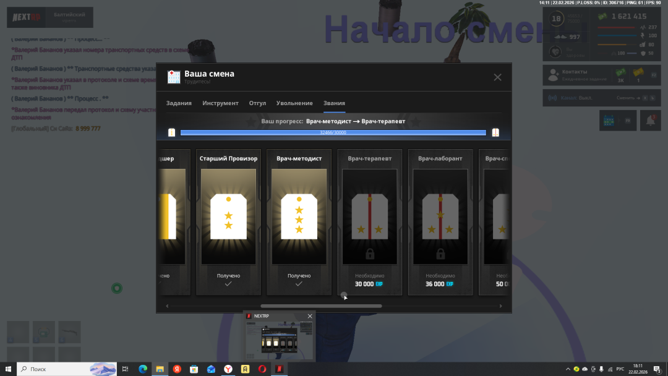The width and height of the screenshot is (668, 376).
Task: Click the Contacts person icon
Action: [552, 75]
